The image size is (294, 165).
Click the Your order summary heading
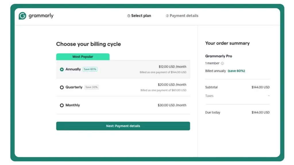tap(227, 43)
